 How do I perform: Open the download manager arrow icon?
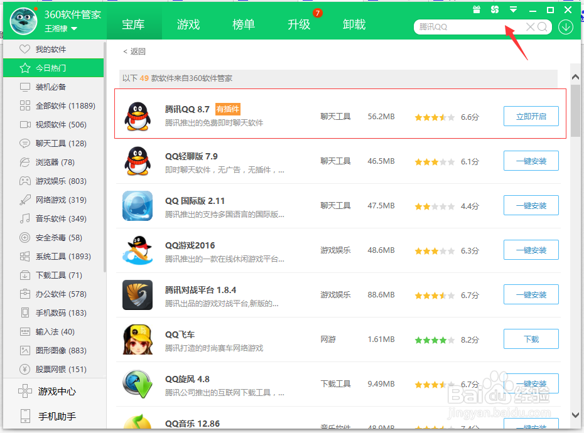coord(565,27)
